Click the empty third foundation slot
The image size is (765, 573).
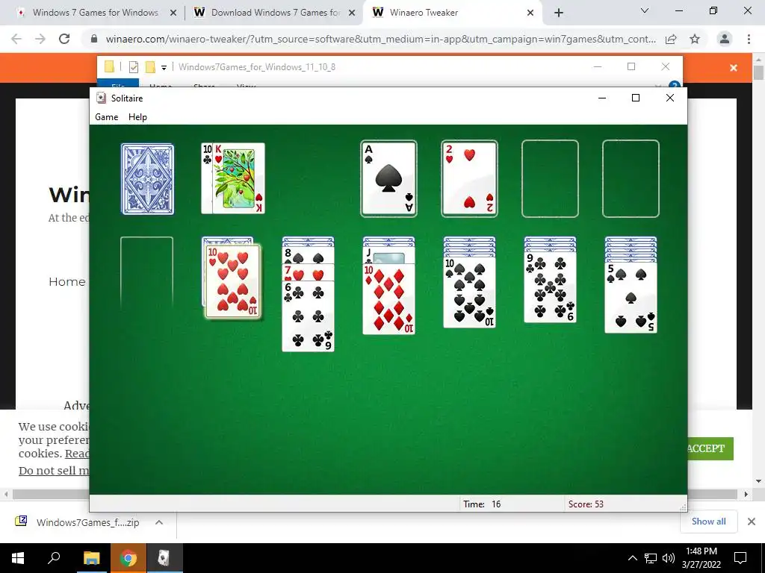click(x=550, y=178)
